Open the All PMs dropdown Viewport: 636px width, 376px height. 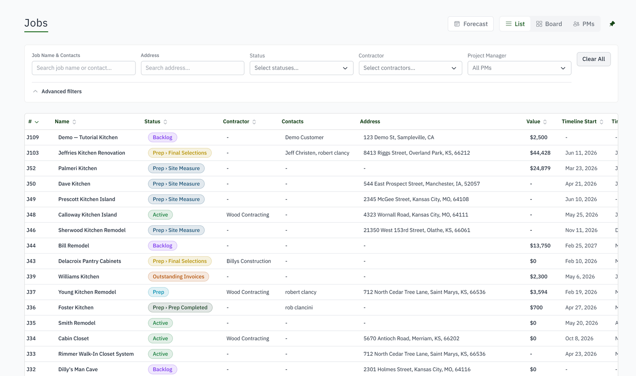click(519, 68)
